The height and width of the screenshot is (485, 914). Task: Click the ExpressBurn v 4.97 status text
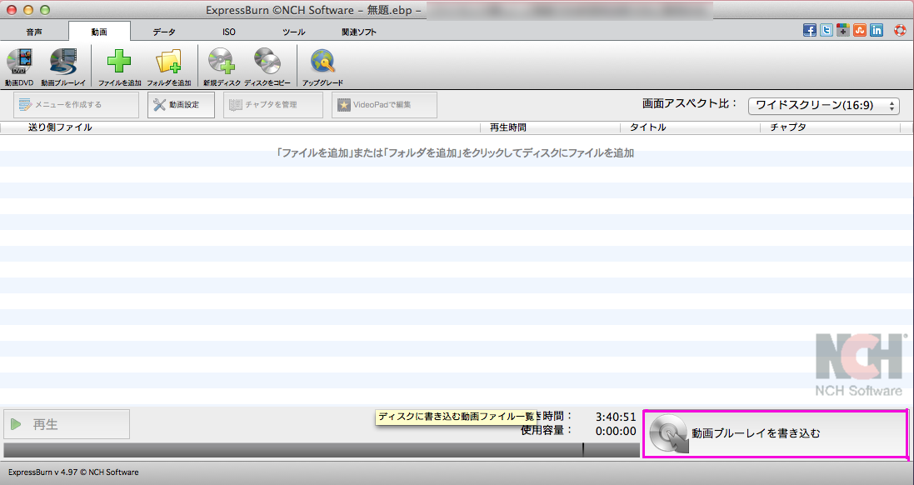[x=73, y=472]
